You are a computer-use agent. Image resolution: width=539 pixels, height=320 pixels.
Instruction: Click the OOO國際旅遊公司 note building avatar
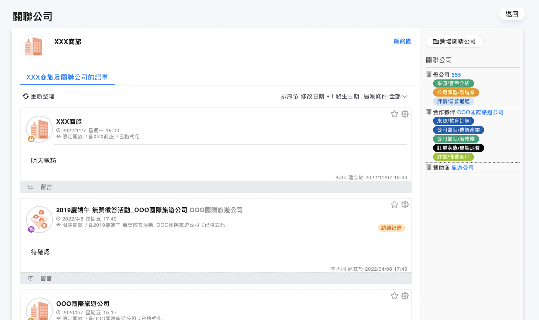[39, 309]
